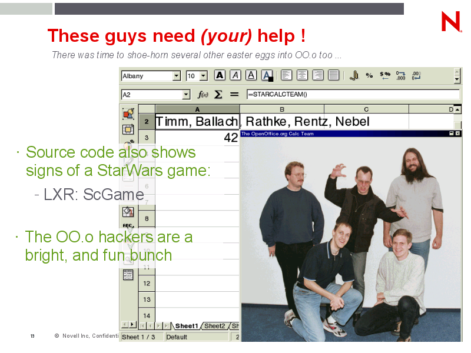
Task: Apply currency number format
Action: (354, 75)
